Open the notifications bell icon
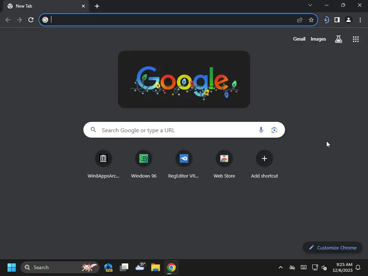Image resolution: width=368 pixels, height=276 pixels. click(358, 267)
